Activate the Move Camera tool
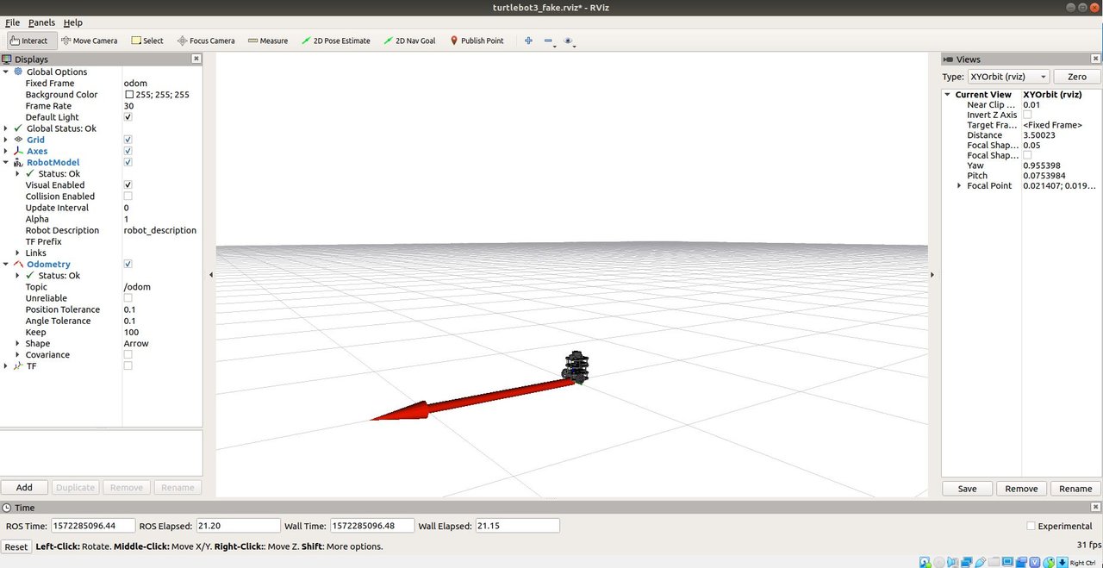The height and width of the screenshot is (568, 1103). [x=90, y=41]
